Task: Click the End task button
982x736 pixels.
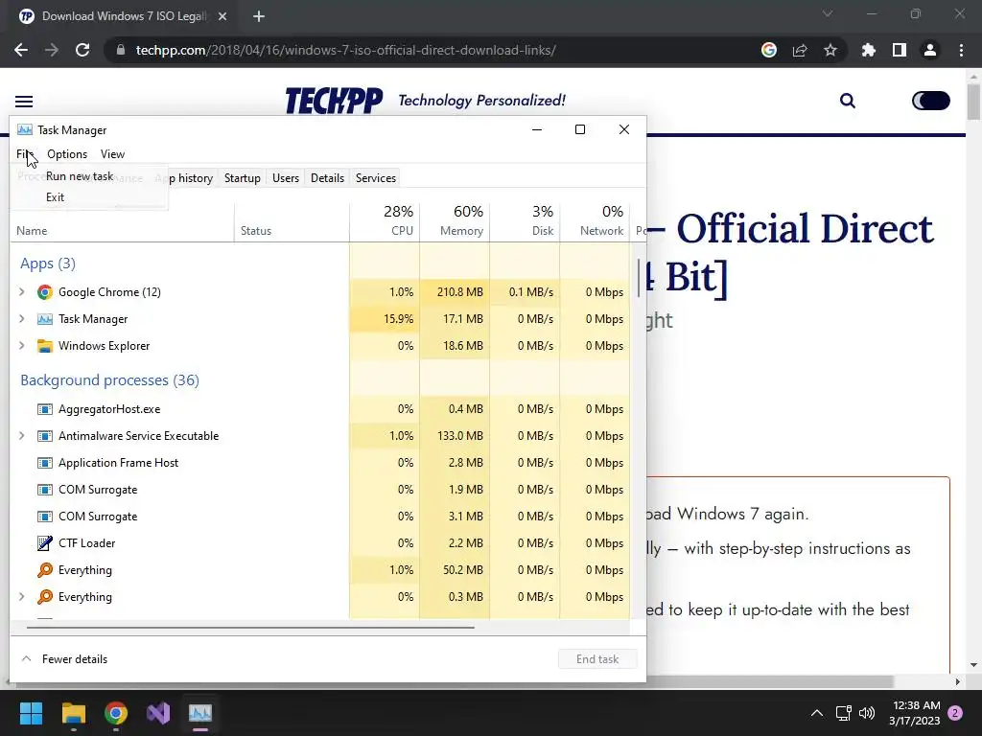Action: coord(597,659)
